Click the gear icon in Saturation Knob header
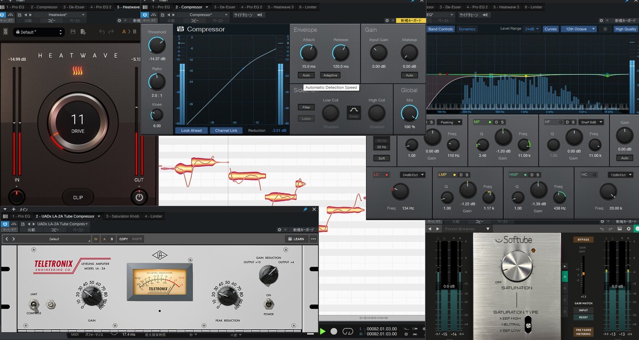This screenshot has height=340, width=639. point(629,229)
